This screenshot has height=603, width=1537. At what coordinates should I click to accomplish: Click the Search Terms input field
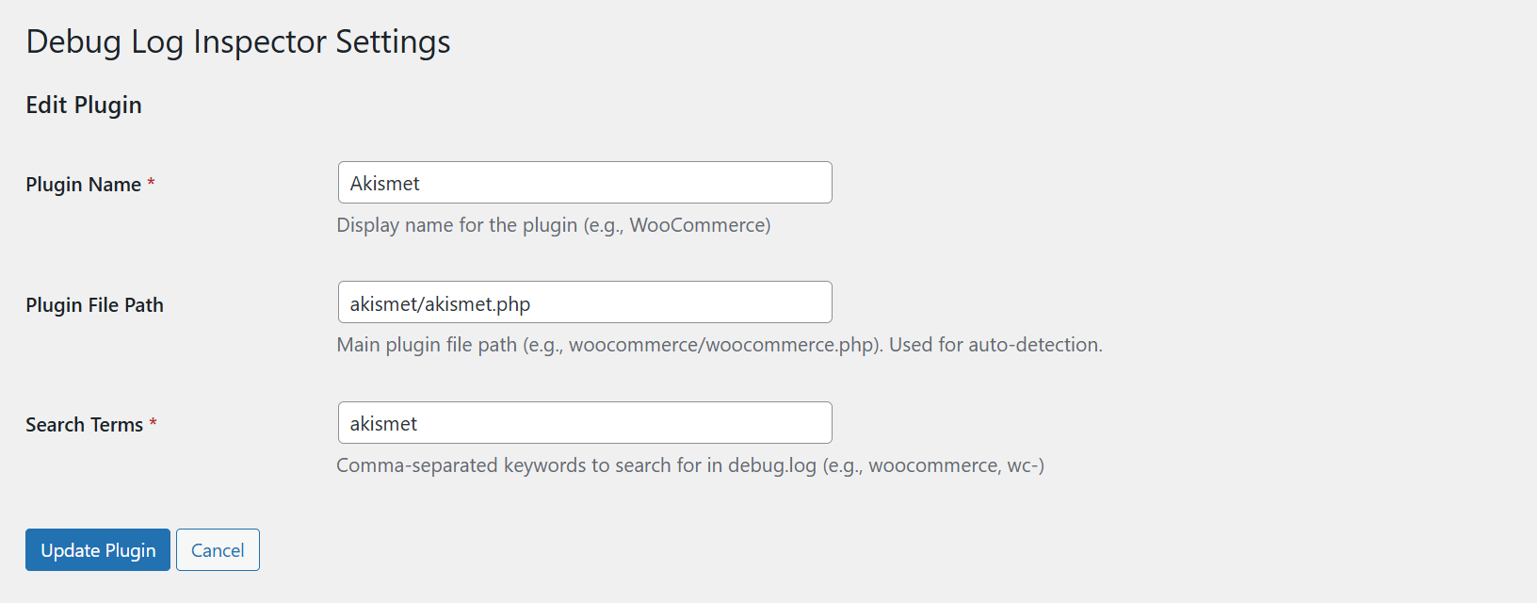coord(584,422)
